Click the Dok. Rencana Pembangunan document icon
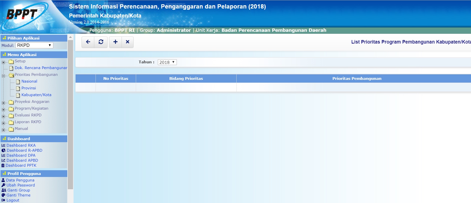The image size is (471, 203). [11, 68]
